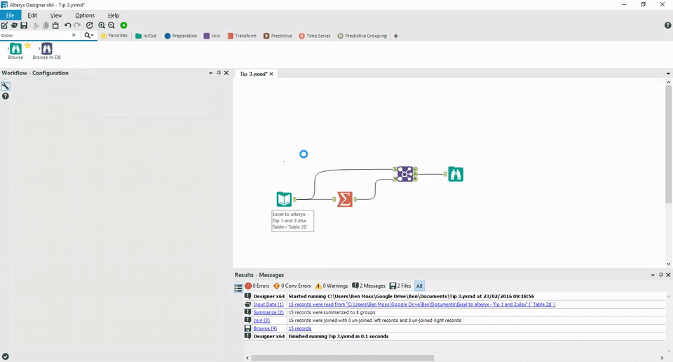The width and height of the screenshot is (673, 362).
Task: Click the Open Workflow folder icon
Action: click(x=14, y=25)
